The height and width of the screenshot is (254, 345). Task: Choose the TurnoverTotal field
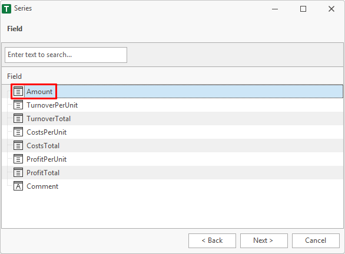172,118
